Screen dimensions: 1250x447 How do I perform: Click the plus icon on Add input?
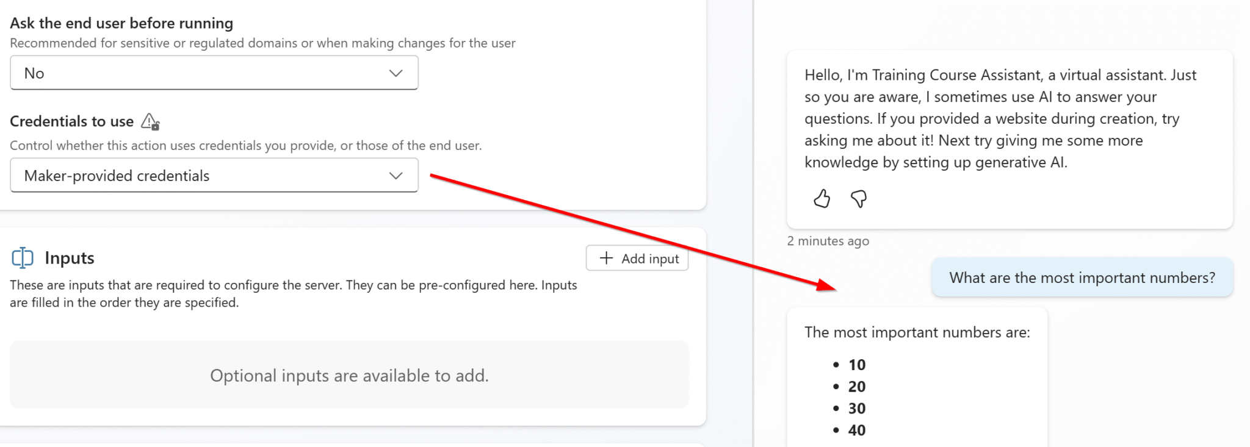(607, 259)
